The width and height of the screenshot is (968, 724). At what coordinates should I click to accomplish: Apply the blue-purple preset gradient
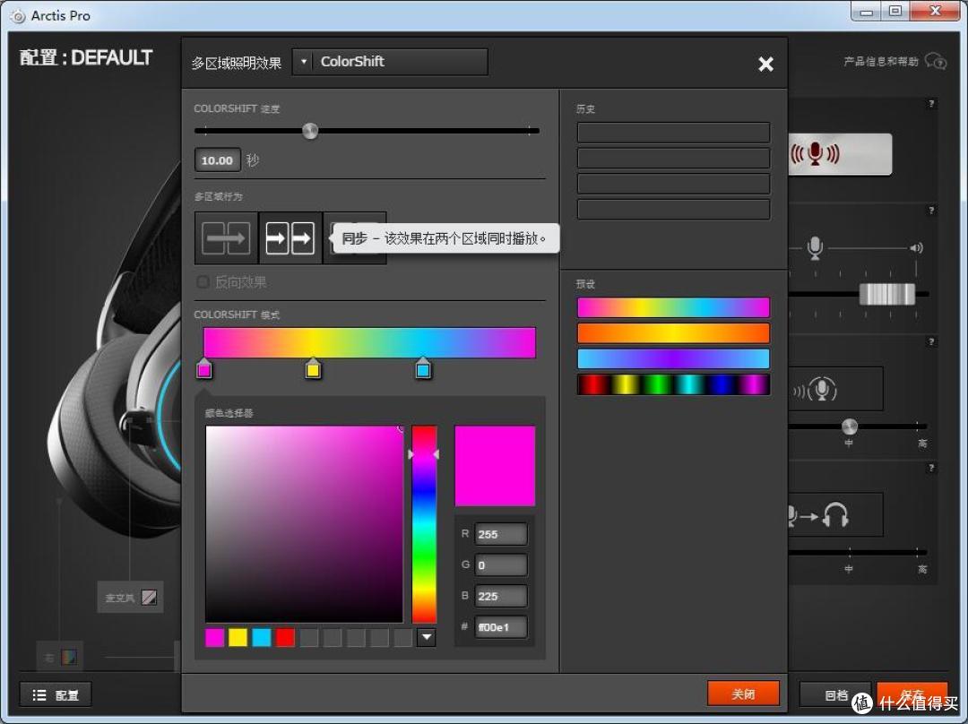(673, 358)
